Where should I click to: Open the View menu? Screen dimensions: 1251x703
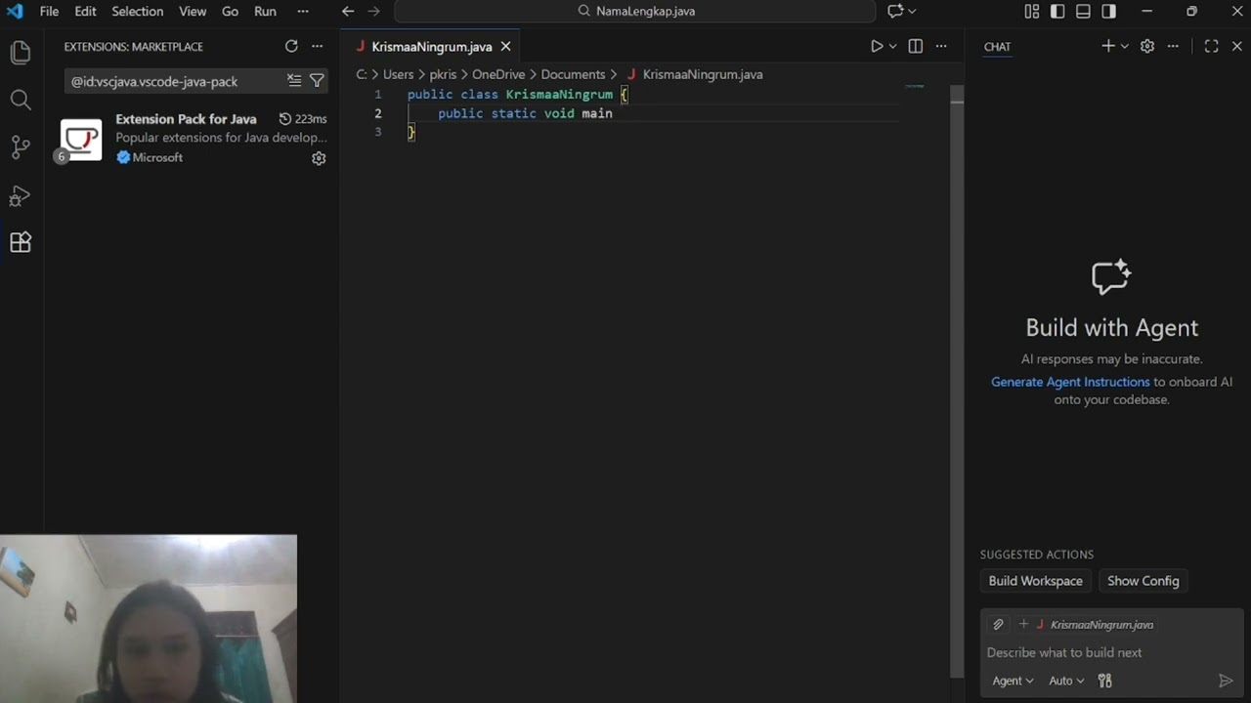click(x=193, y=12)
